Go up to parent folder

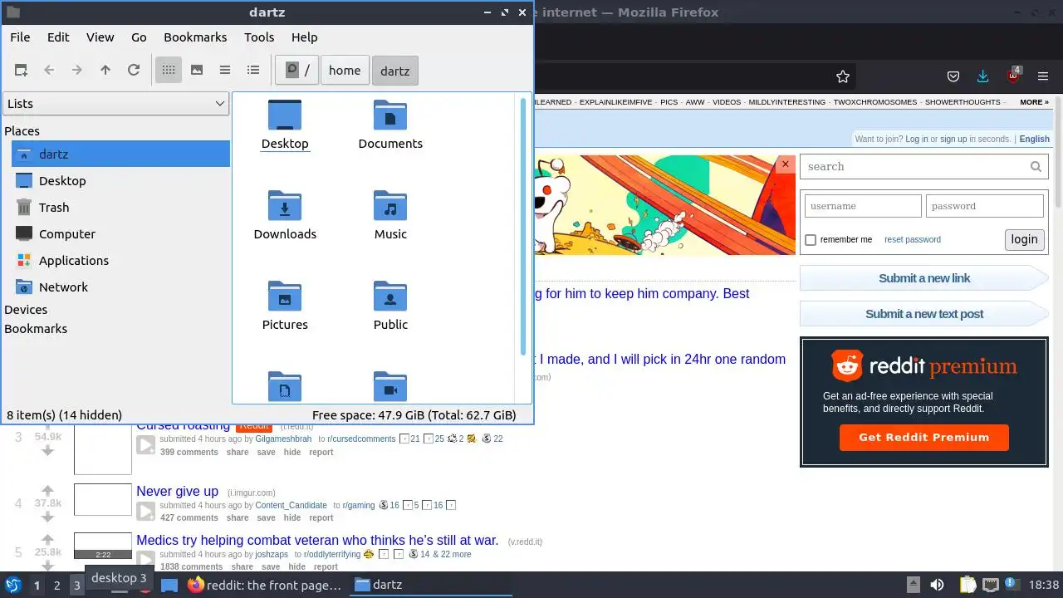click(105, 71)
